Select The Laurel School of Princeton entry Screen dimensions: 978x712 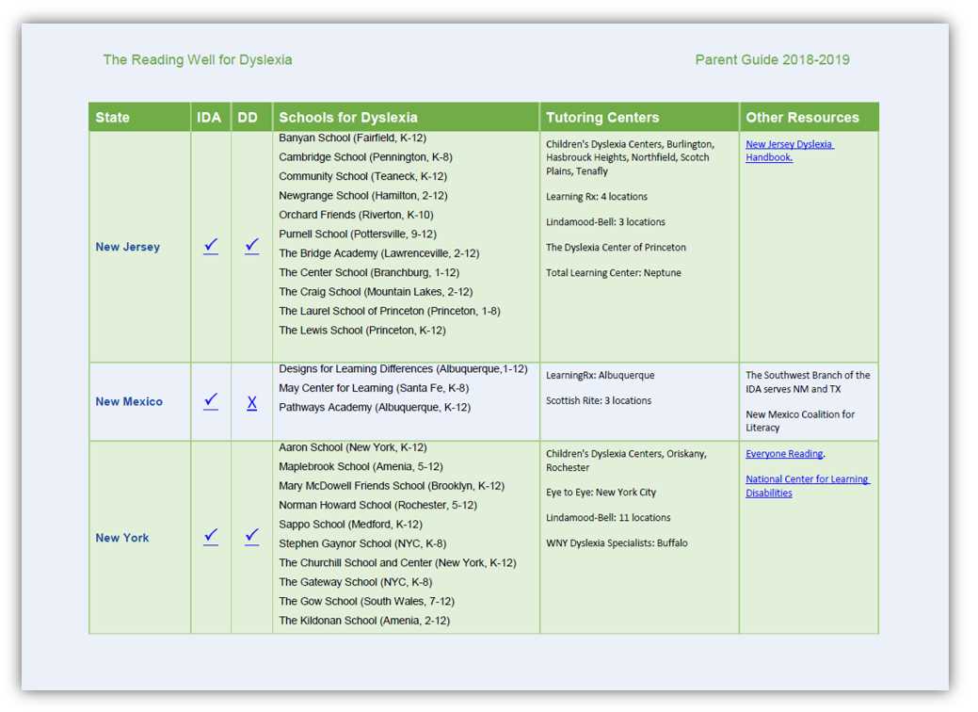click(389, 311)
